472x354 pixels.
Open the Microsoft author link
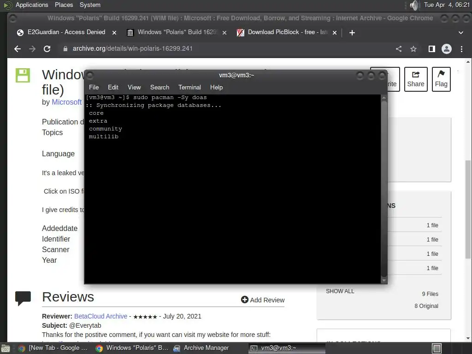pos(66,102)
